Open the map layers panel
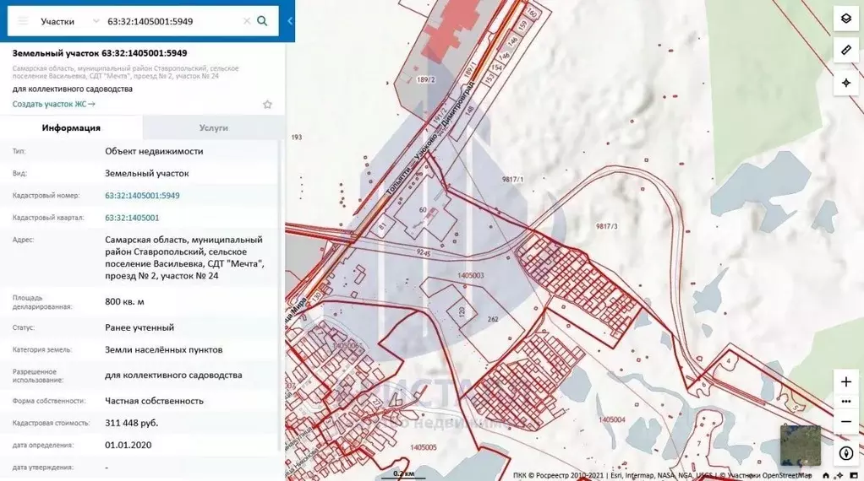This screenshot has height=481, width=864. click(845, 19)
